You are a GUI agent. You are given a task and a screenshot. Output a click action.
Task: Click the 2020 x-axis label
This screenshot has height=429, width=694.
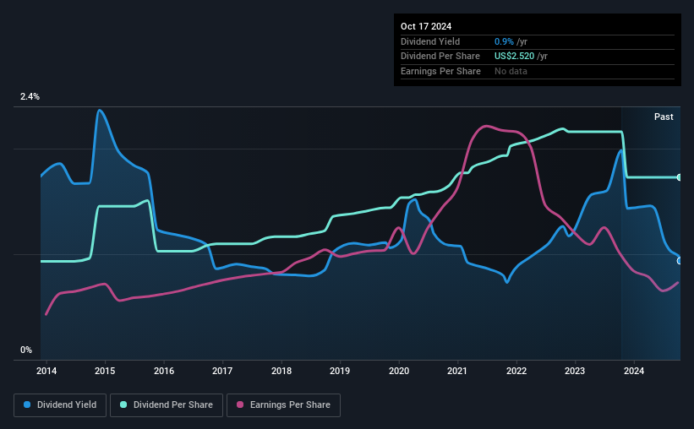(399, 371)
